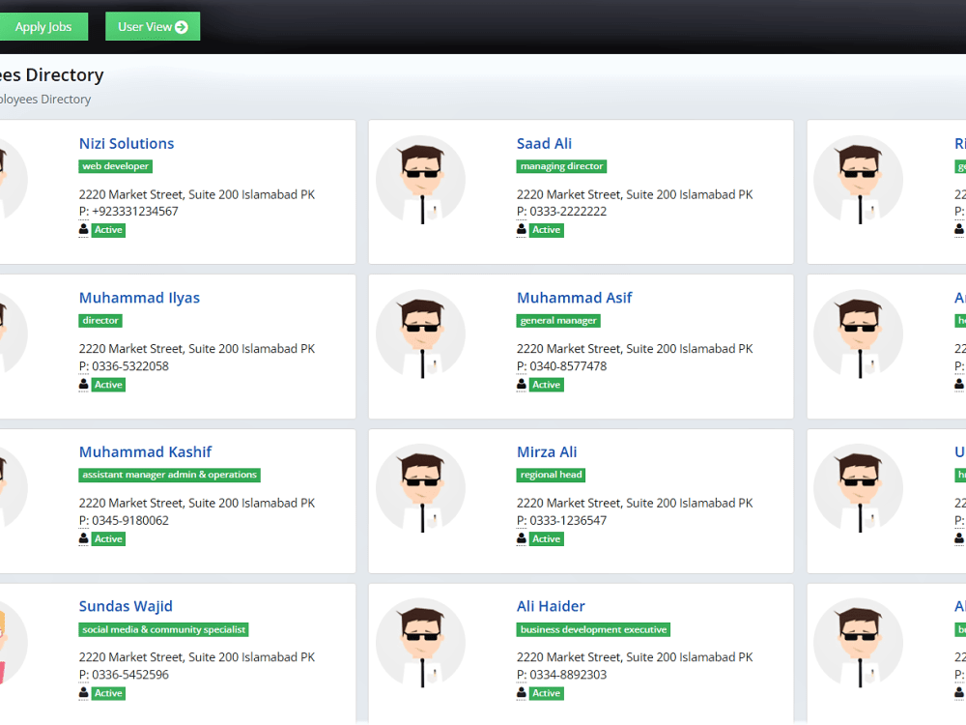Open User View
The image size is (966, 725).
153,26
